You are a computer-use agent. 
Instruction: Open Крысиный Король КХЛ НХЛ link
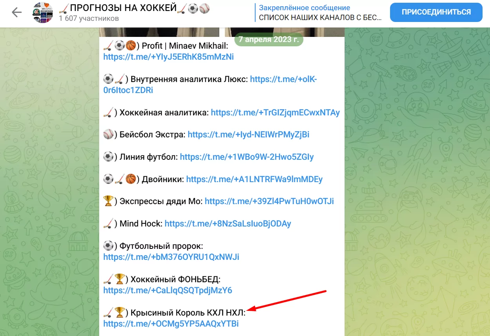(171, 324)
